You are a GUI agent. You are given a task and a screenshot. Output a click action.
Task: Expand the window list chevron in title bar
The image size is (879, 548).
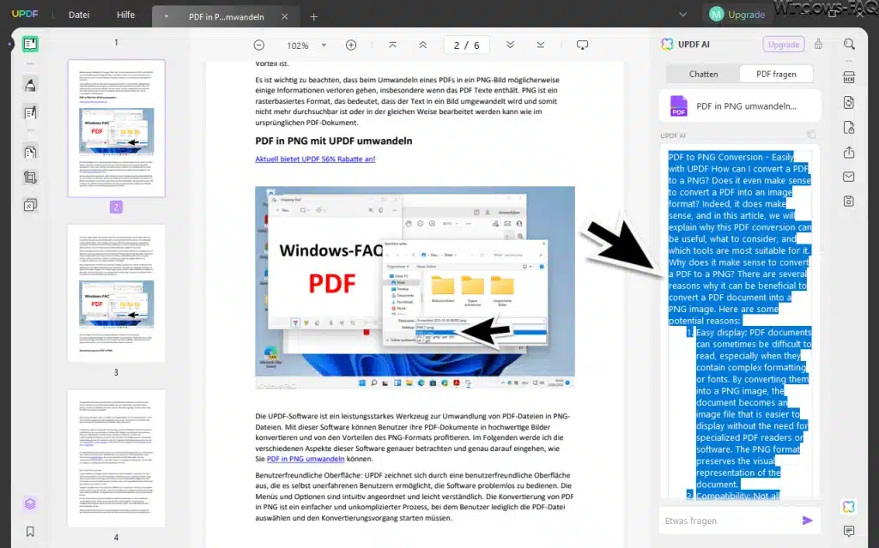[x=682, y=15]
